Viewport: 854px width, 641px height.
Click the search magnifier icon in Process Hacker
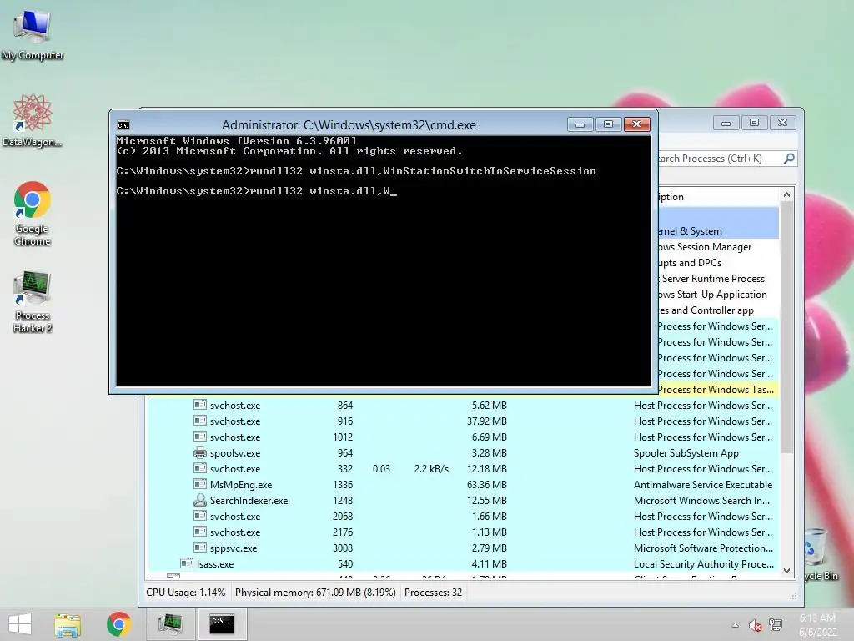(x=789, y=159)
